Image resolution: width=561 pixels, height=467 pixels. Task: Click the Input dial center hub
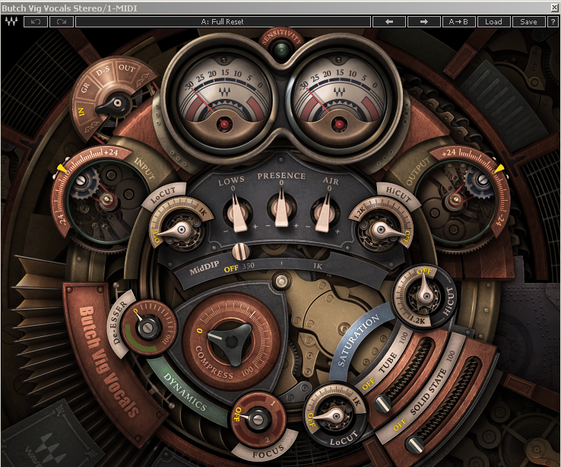pyautogui.click(x=106, y=199)
